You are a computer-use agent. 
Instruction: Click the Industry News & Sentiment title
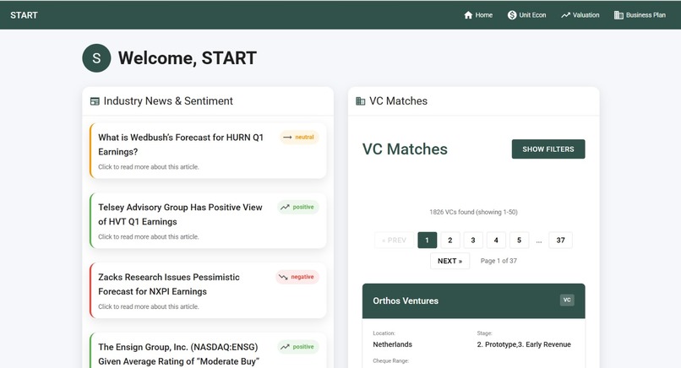168,101
